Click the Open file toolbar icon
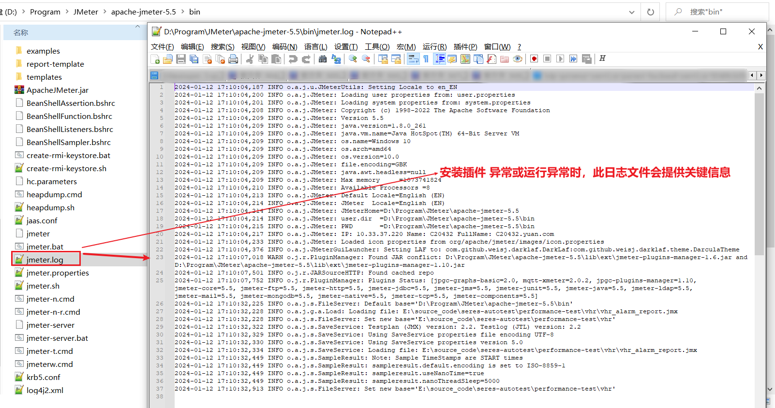This screenshot has height=408, width=775. coord(168,59)
